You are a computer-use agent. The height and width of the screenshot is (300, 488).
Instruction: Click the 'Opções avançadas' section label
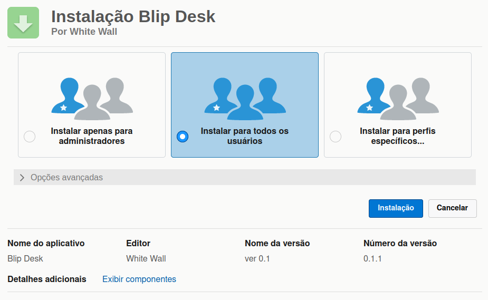tap(66, 178)
